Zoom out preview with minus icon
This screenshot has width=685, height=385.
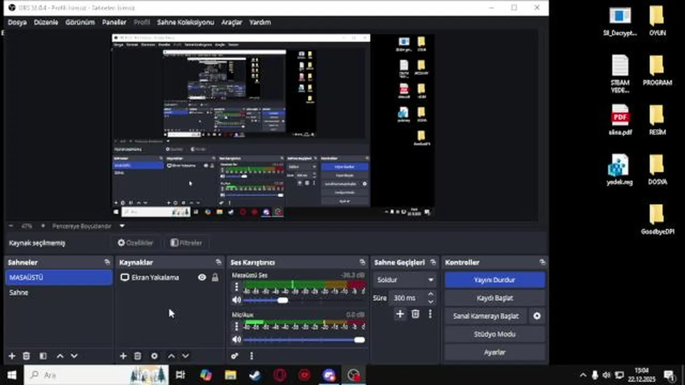pyautogui.click(x=11, y=226)
